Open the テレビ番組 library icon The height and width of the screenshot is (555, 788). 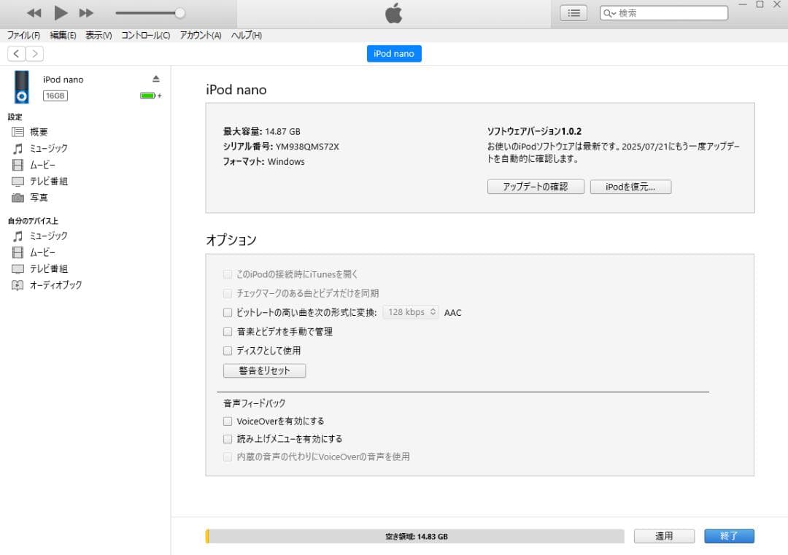17,181
